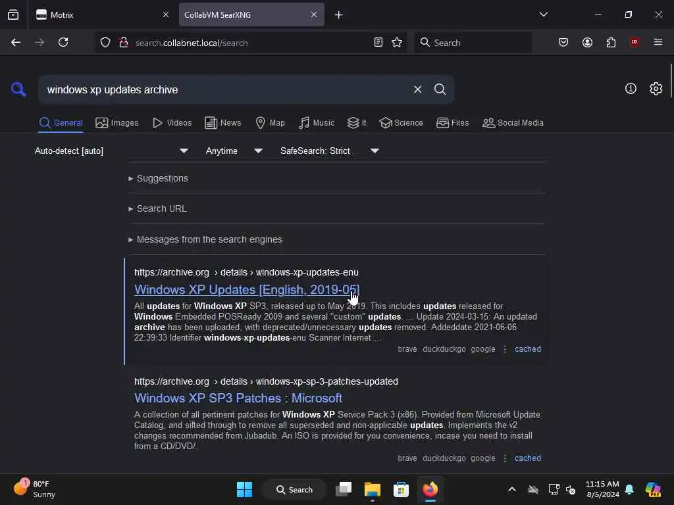Toggle reader view icon in address bar
Screen dimensions: 674x505
(x=378, y=42)
